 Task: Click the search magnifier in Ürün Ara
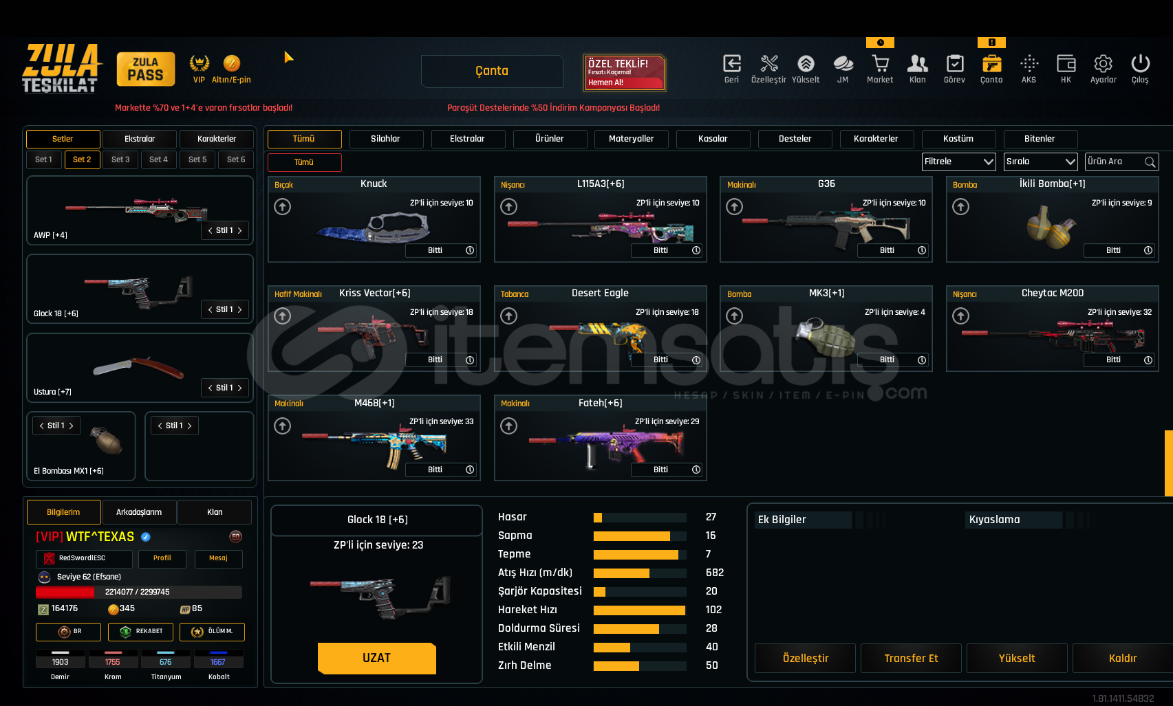(1150, 162)
